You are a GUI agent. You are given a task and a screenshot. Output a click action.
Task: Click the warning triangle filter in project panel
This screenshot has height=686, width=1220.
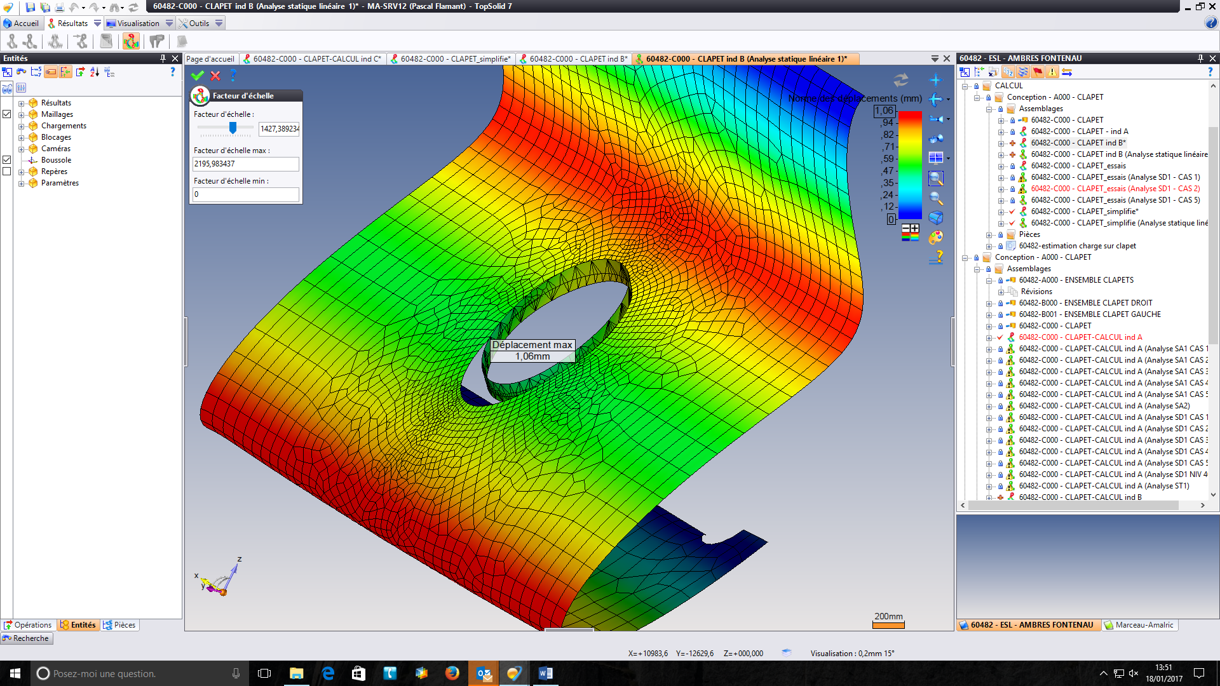click(1052, 72)
